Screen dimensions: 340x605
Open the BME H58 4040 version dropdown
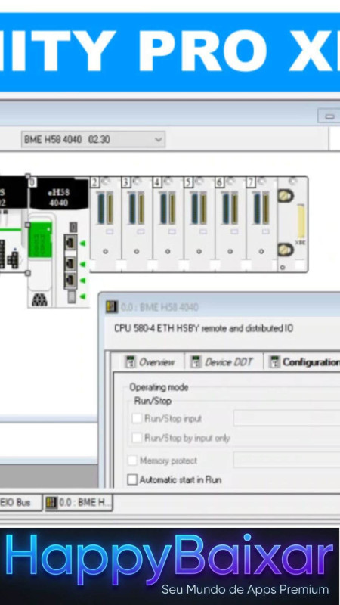coord(93,139)
